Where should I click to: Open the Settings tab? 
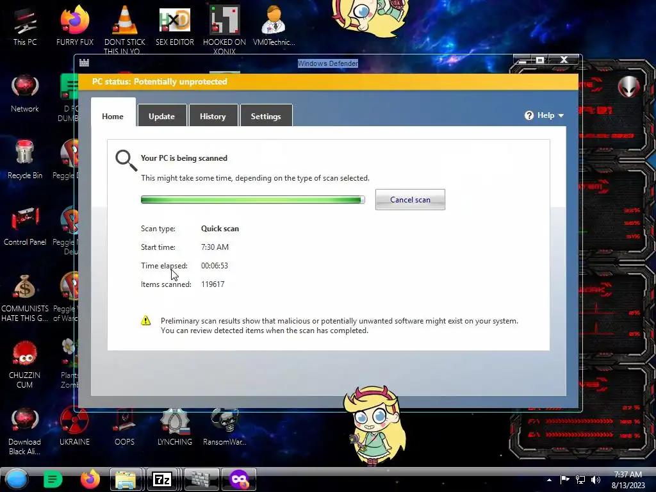click(x=266, y=115)
